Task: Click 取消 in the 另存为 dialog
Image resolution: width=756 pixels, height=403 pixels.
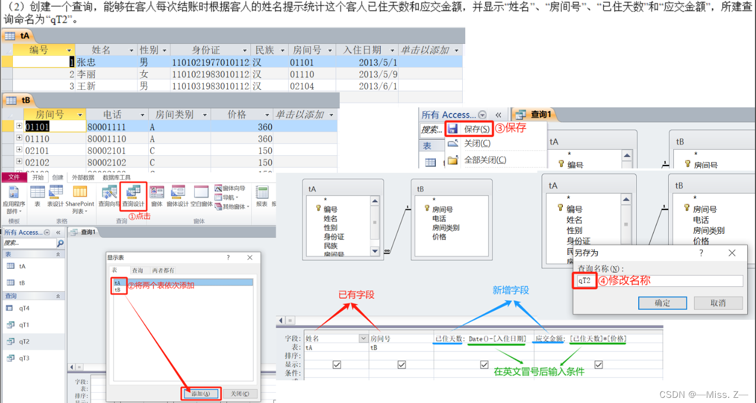Action: point(718,303)
